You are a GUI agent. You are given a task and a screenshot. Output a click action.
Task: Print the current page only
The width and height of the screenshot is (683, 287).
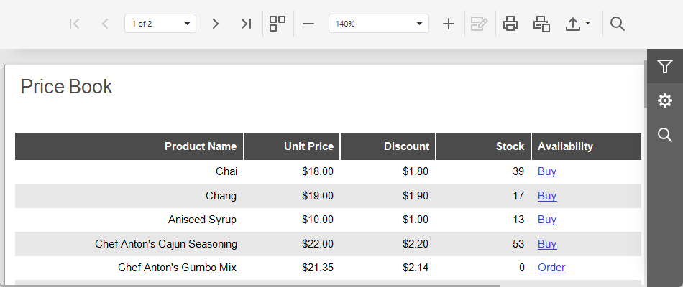tap(541, 24)
